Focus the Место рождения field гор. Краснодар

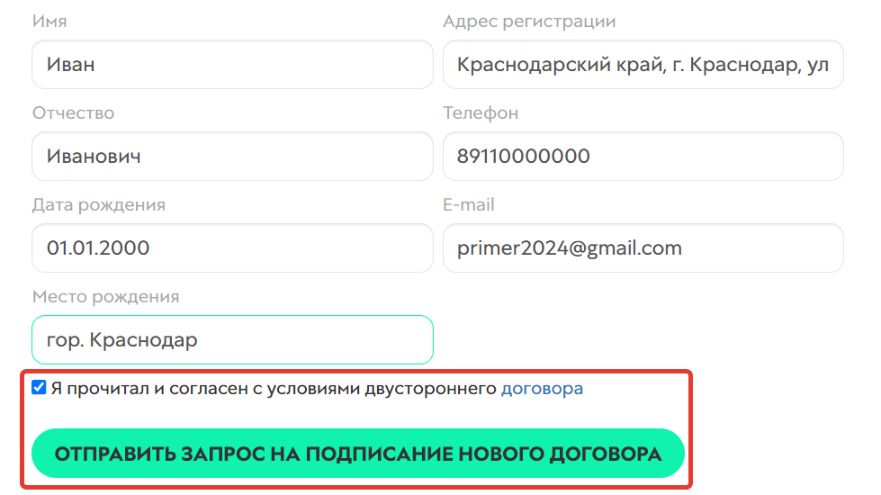tap(232, 339)
